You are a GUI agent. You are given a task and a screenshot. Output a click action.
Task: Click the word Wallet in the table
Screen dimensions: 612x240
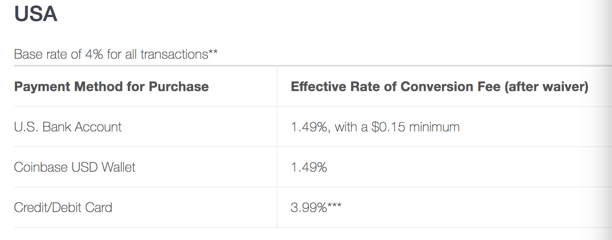(x=119, y=167)
